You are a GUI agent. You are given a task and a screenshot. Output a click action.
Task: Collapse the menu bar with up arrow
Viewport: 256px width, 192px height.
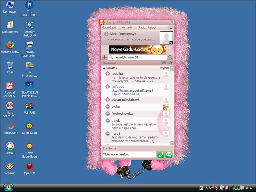pyautogui.click(x=171, y=28)
